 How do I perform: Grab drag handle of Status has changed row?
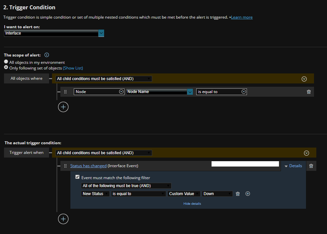[x=65, y=166]
